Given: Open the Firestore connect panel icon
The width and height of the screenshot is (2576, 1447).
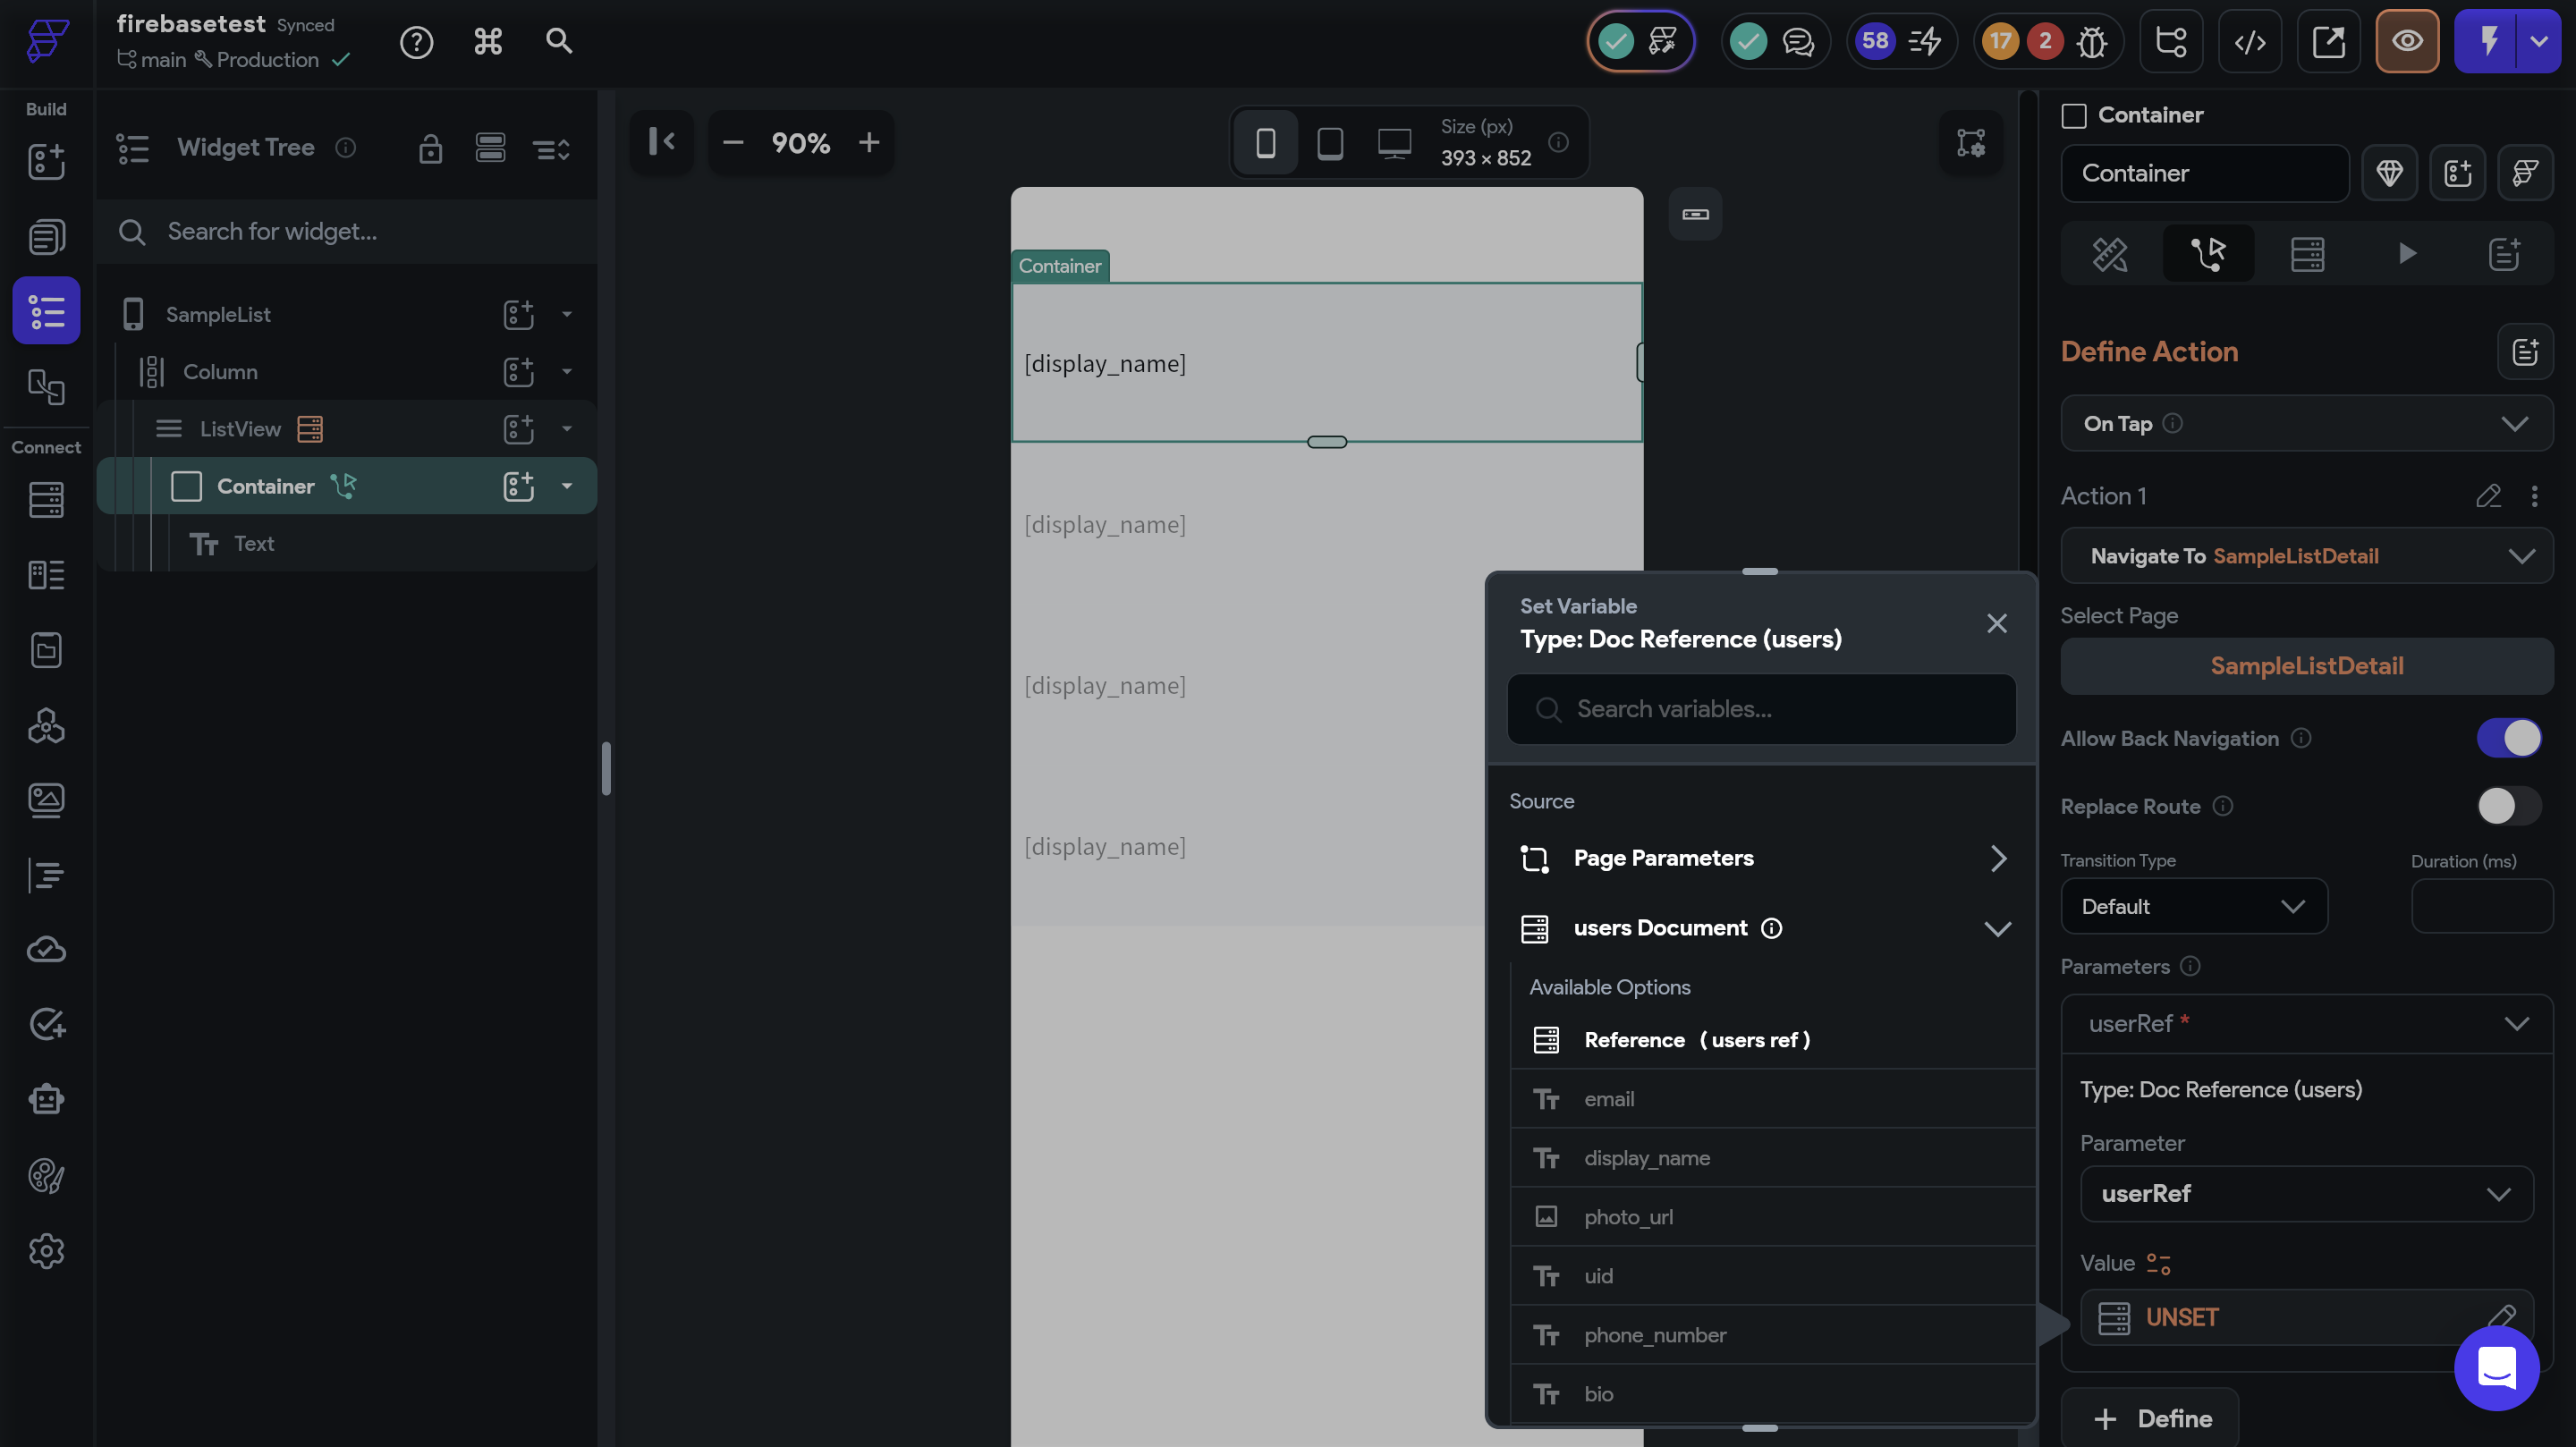Looking at the screenshot, I should pos(46,500).
